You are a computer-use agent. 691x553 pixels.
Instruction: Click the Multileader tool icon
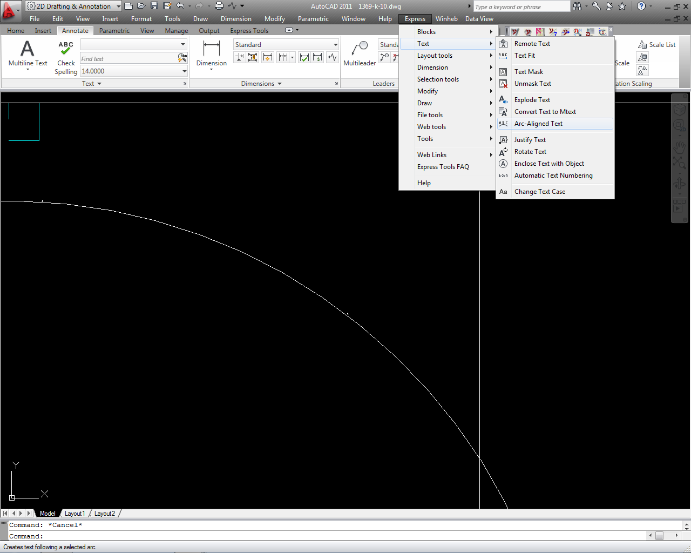[360, 49]
